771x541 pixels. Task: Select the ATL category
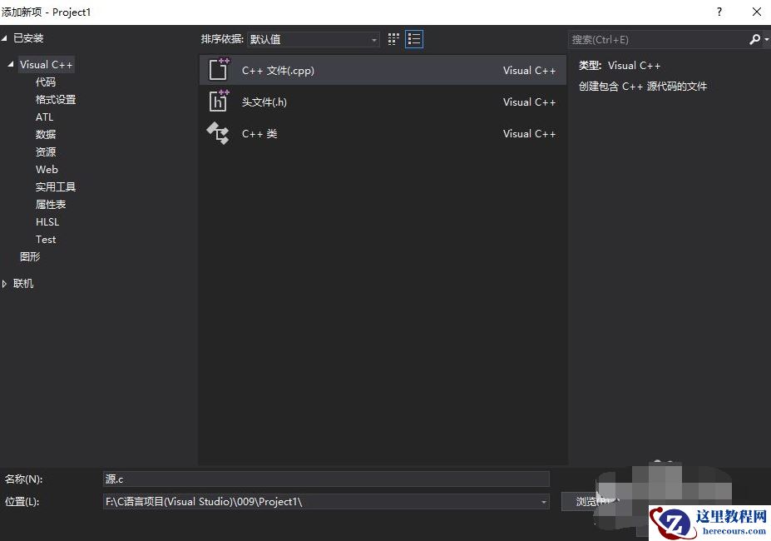(45, 117)
